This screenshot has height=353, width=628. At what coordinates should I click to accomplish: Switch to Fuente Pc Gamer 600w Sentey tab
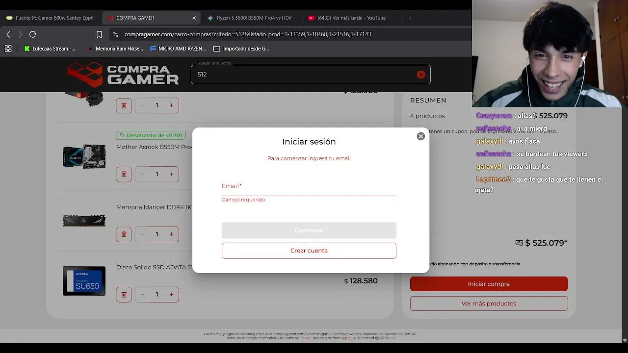click(x=51, y=18)
